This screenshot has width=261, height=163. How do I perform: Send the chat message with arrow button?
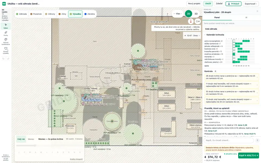(x=257, y=140)
